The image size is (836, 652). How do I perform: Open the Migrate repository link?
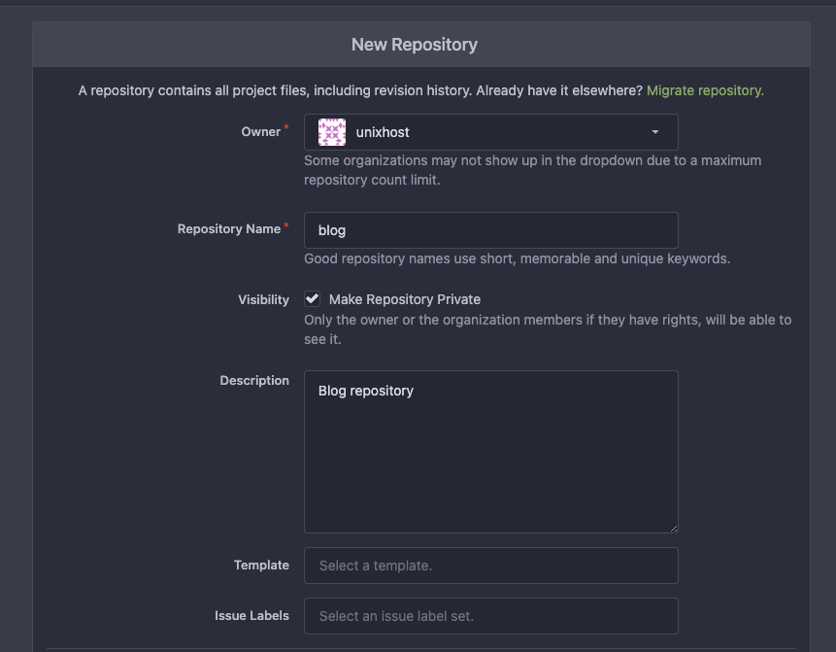705,90
